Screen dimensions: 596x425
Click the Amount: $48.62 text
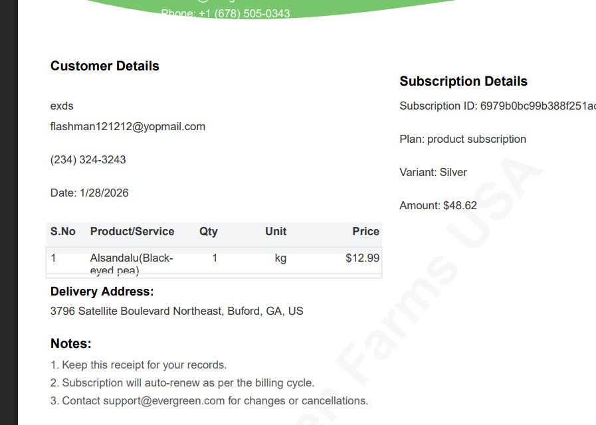438,205
